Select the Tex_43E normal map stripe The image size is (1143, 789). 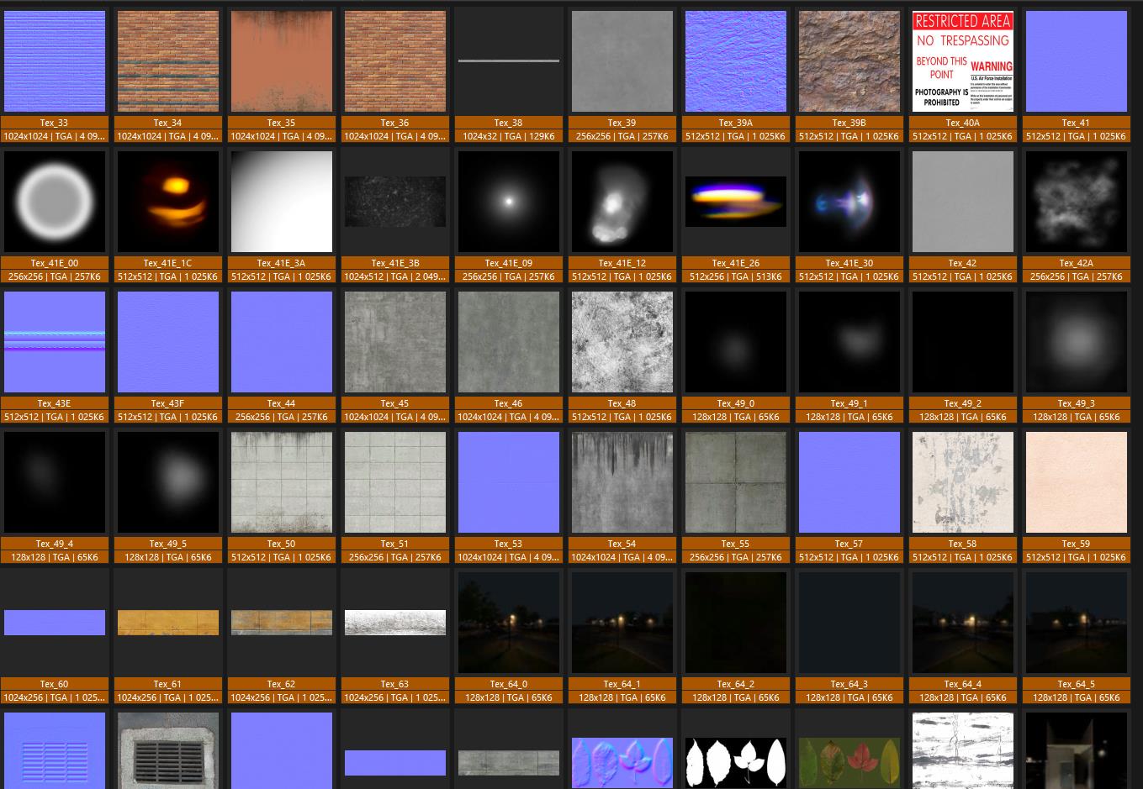pos(55,342)
